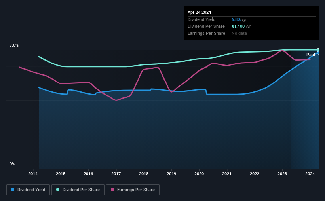Screen dimensions: 325x201
Task: Click the 2019 year marker
Action: (x=171, y=174)
